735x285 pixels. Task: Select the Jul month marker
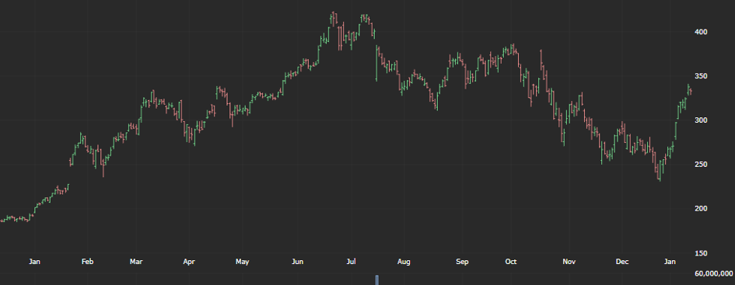(x=351, y=262)
